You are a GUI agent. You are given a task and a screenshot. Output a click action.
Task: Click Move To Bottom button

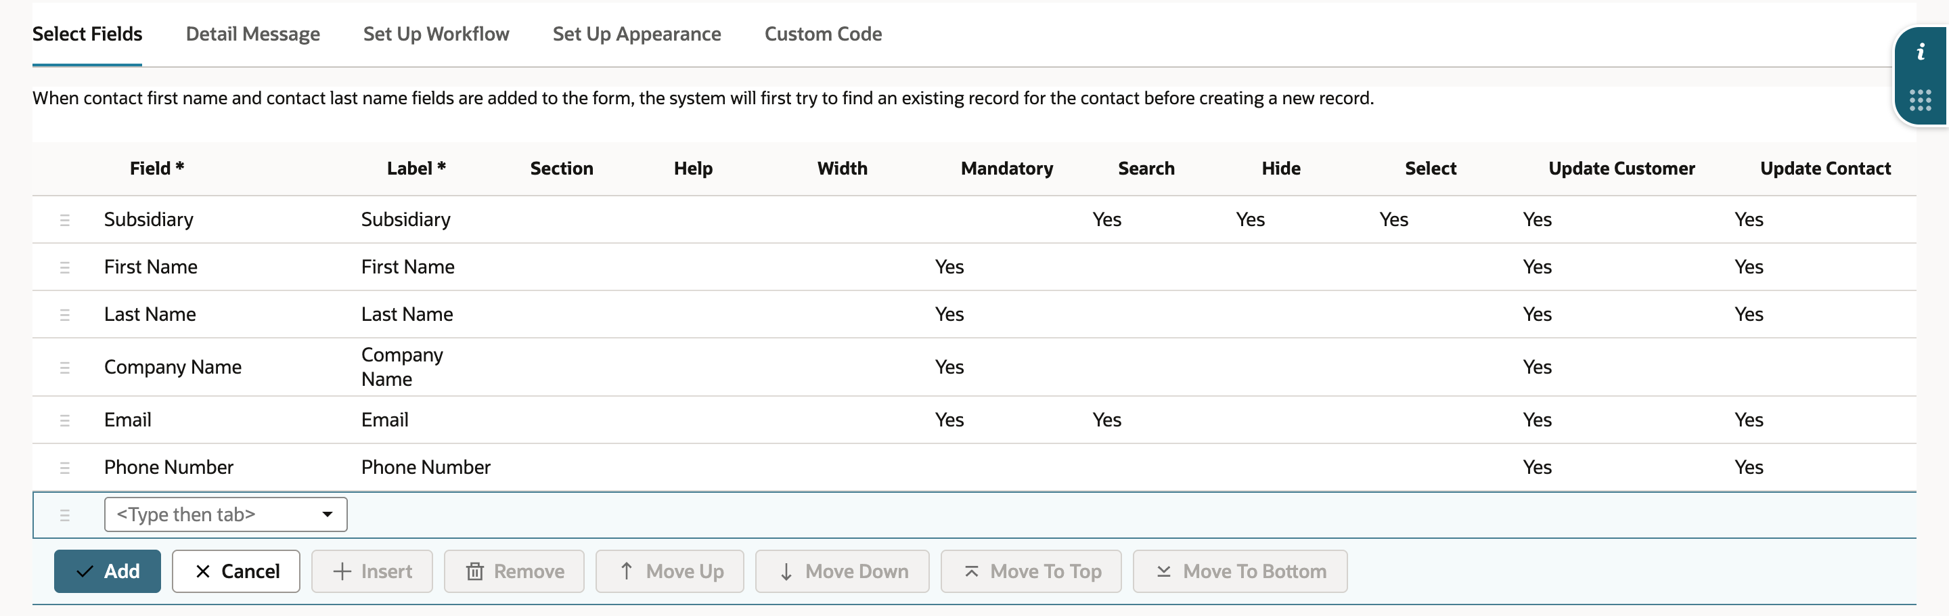point(1239,571)
